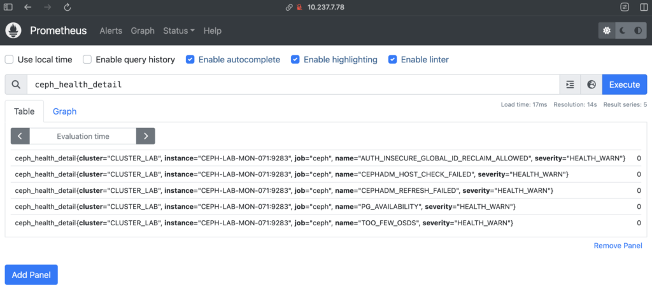Image resolution: width=652 pixels, height=287 pixels.
Task: Disable the Enable autocomplete checkbox
Action: (190, 59)
